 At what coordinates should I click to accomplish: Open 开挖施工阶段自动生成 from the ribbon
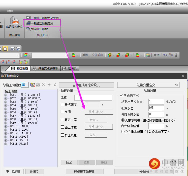[x=43, y=18]
